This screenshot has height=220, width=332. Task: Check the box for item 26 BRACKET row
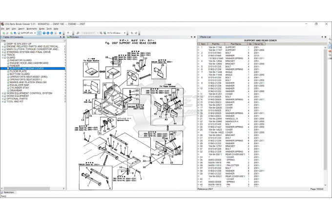click(199, 135)
